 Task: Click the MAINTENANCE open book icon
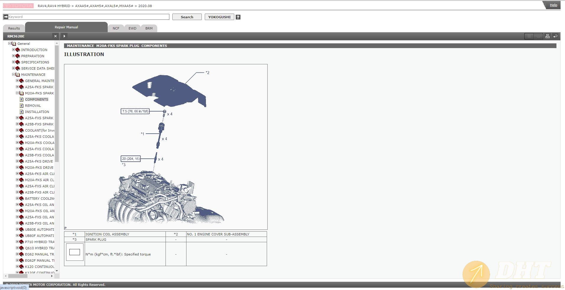(x=18, y=75)
